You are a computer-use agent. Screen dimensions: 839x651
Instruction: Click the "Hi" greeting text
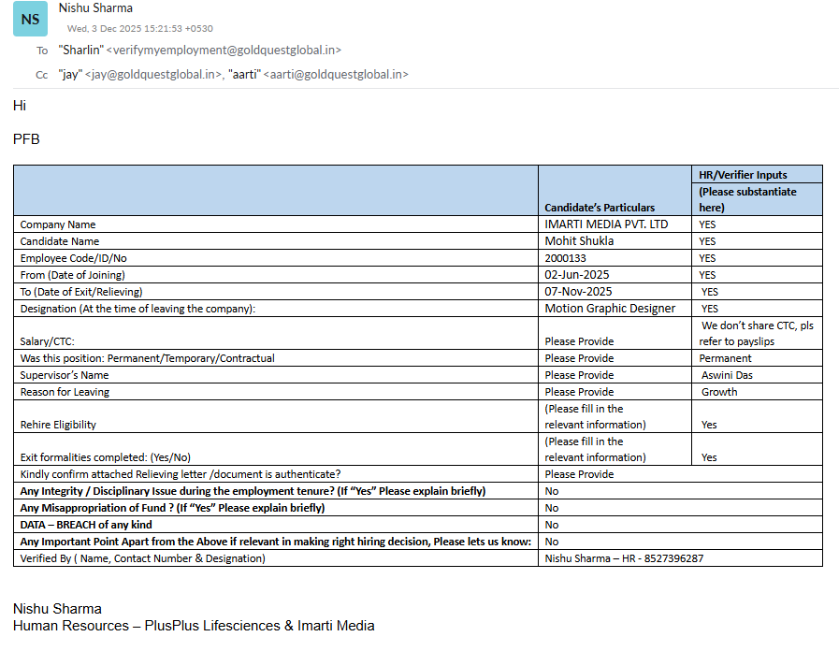pos(20,106)
